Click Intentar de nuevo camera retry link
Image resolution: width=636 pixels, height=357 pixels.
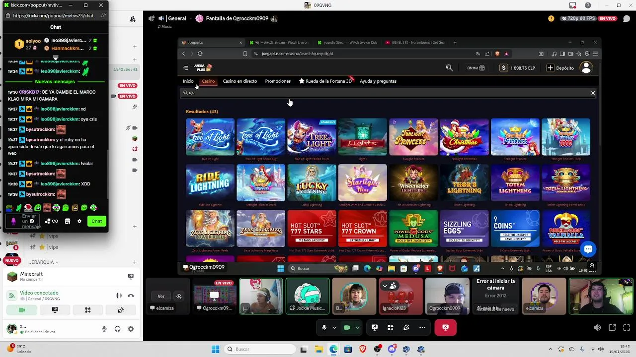tap(495, 308)
